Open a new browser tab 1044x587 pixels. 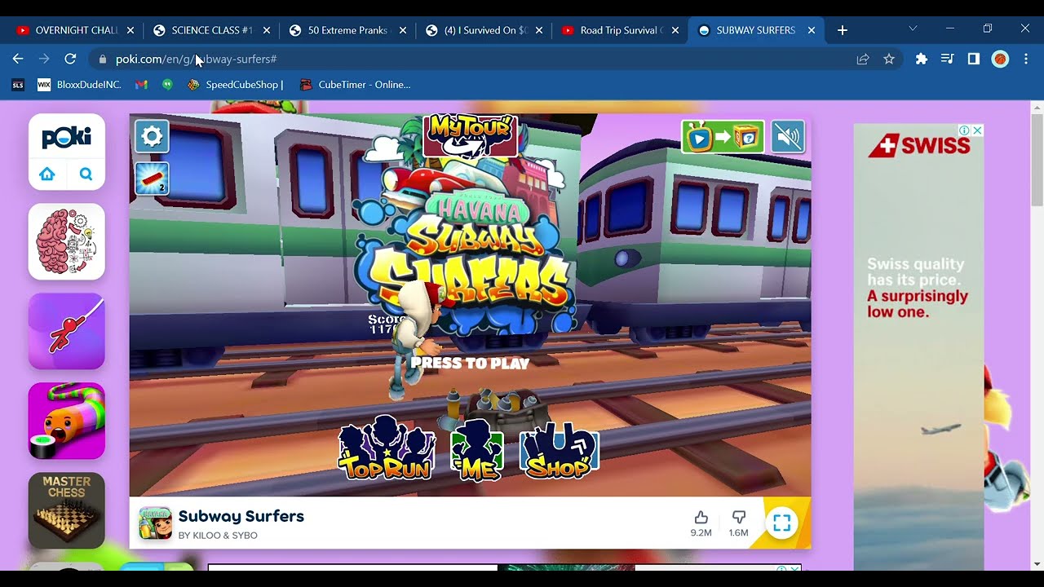click(843, 30)
